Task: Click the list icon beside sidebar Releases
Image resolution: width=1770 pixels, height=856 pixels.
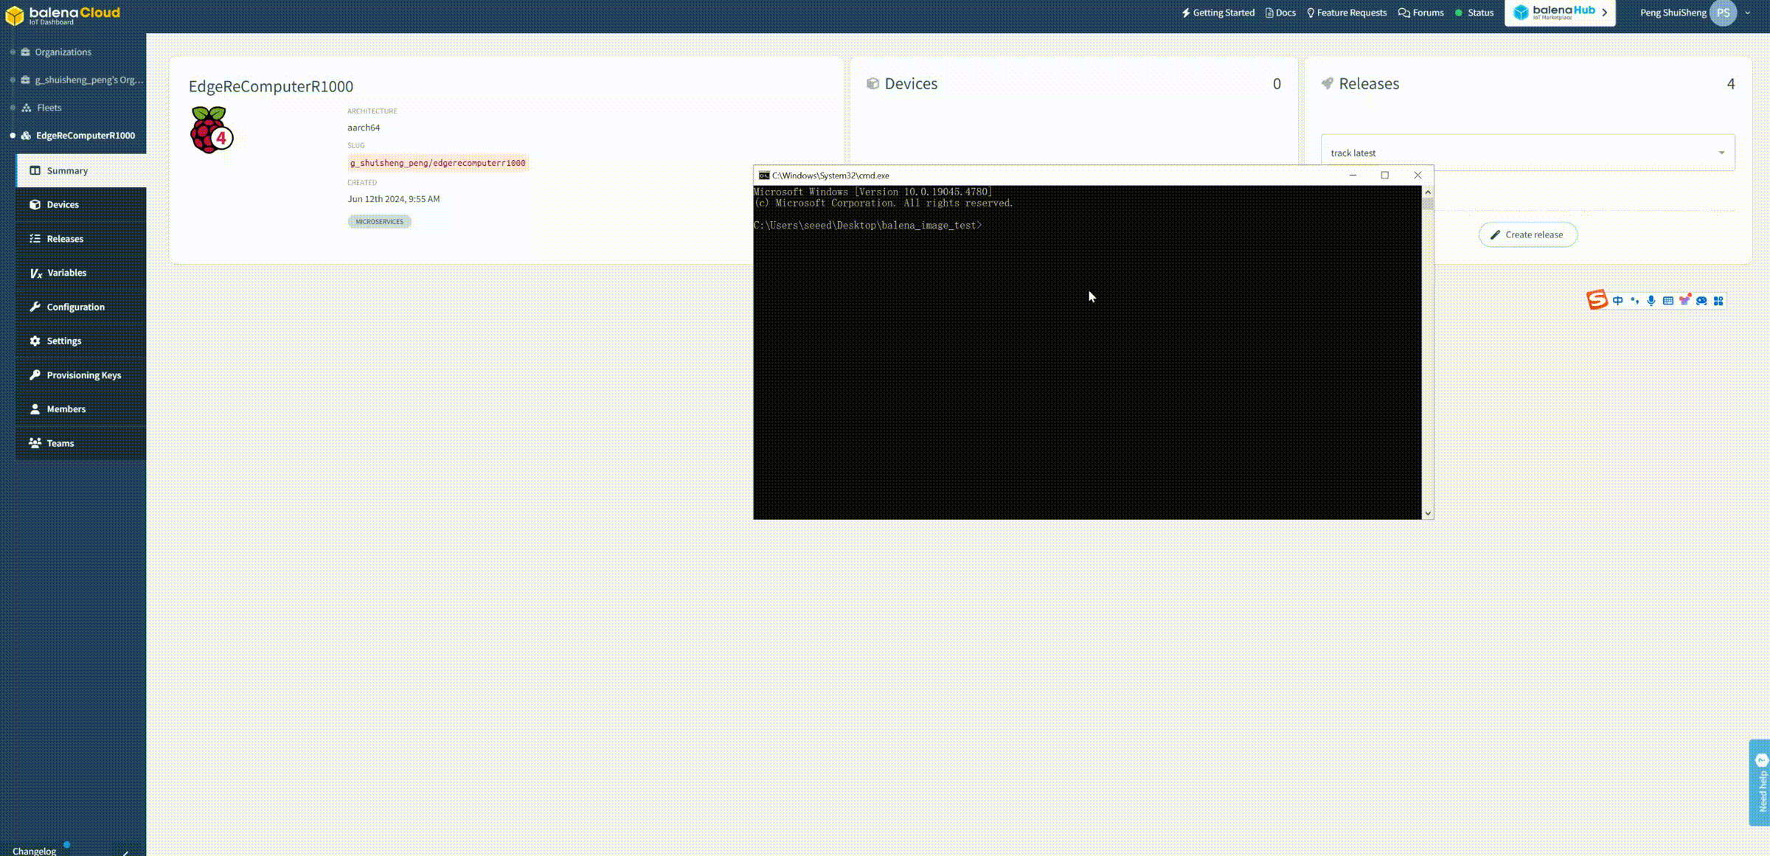Action: click(35, 238)
